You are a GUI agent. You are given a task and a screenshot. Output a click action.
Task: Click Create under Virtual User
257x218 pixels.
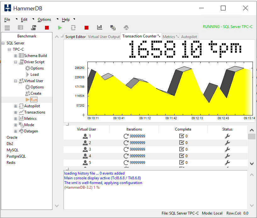(x=36, y=93)
